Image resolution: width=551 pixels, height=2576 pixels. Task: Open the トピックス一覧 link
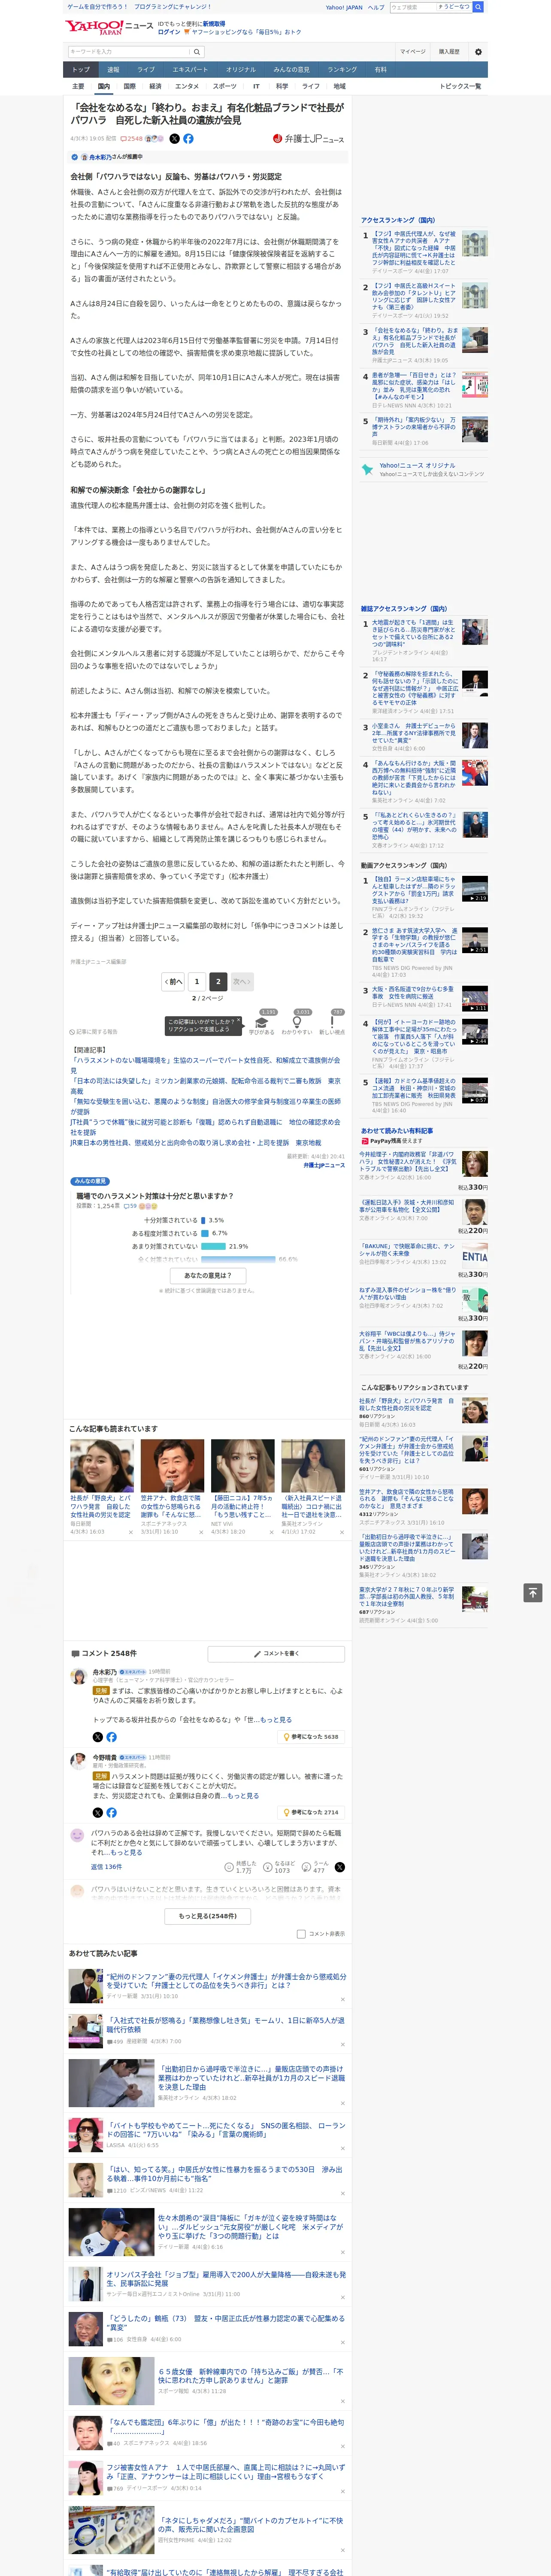click(x=460, y=86)
